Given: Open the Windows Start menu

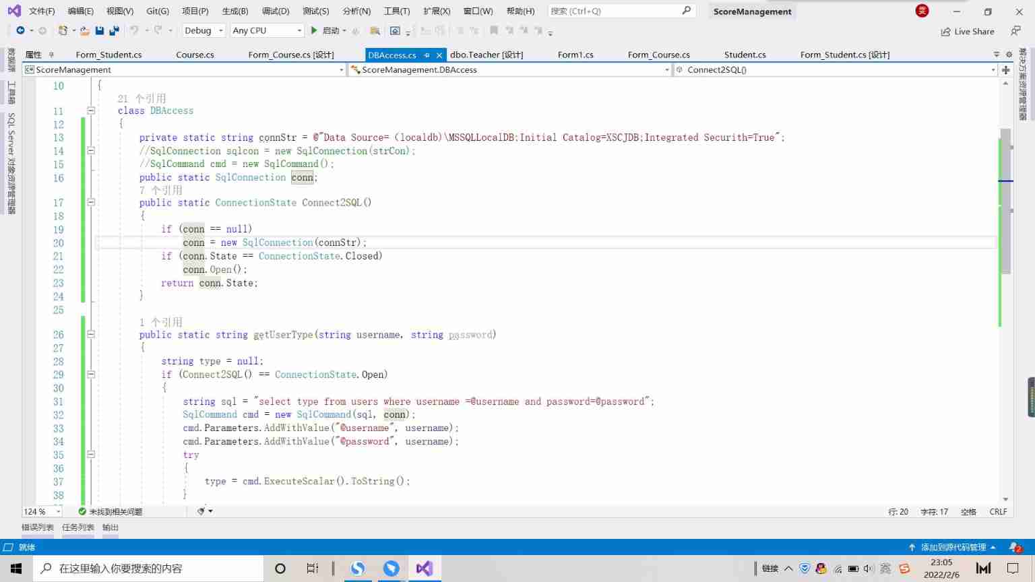Looking at the screenshot, I should pyautogui.click(x=16, y=569).
